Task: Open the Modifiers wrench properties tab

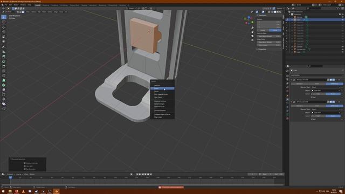Action: (287, 100)
